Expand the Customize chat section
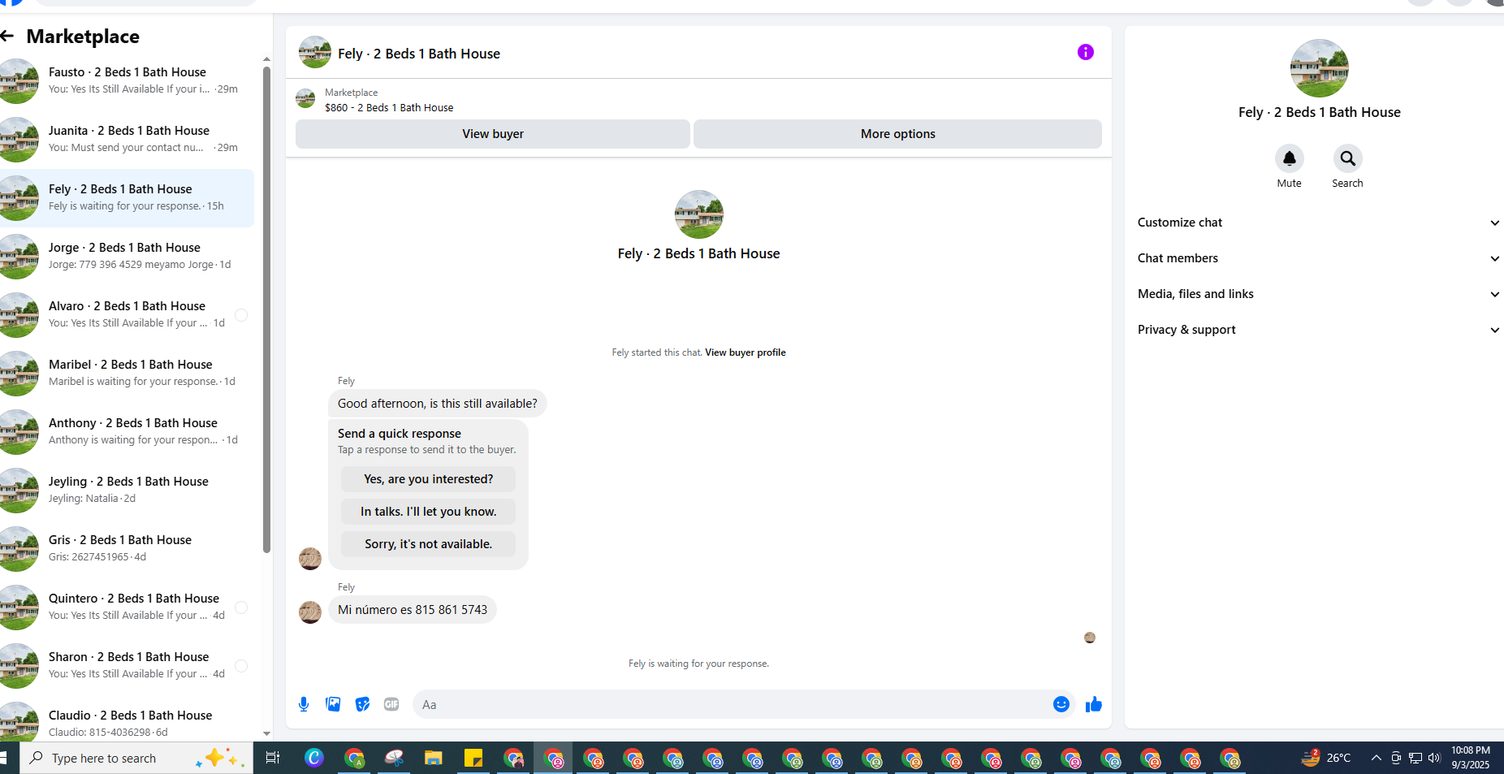Image resolution: width=1504 pixels, height=774 pixels. click(1319, 223)
